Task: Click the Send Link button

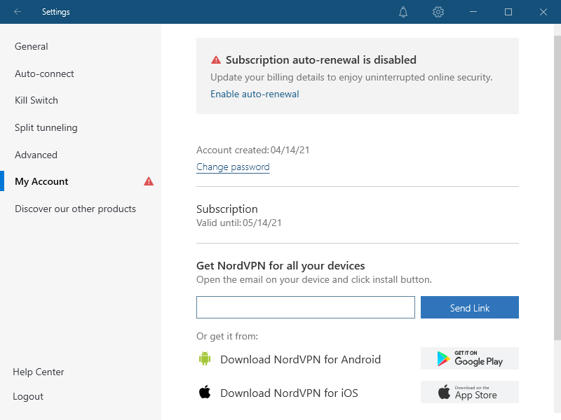Action: point(469,307)
